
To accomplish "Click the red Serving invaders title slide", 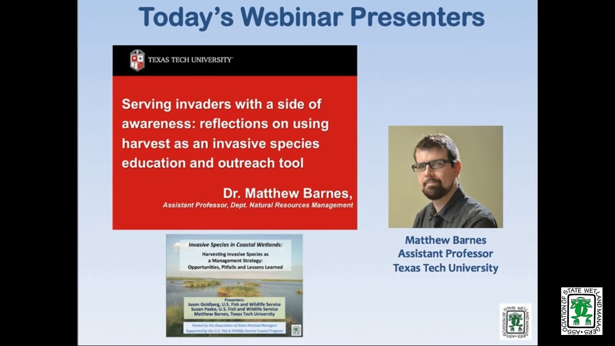I will point(234,137).
